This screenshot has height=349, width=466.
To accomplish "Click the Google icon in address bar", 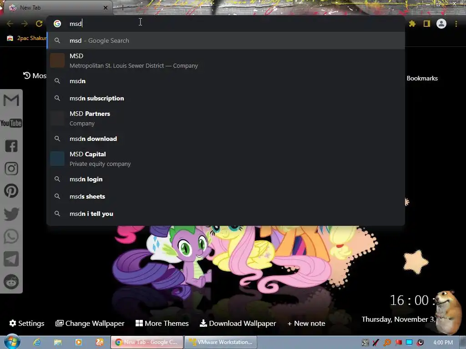I will click(x=57, y=24).
